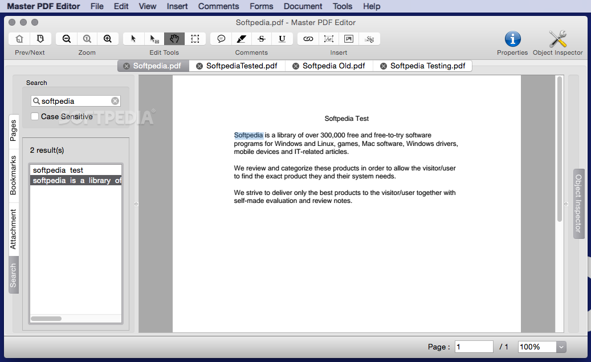Open the Tools menu
The image size is (591, 362).
click(343, 6)
